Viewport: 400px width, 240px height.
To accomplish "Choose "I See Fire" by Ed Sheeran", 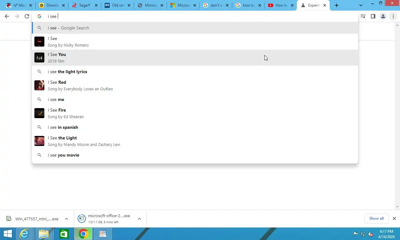I will click(x=195, y=113).
